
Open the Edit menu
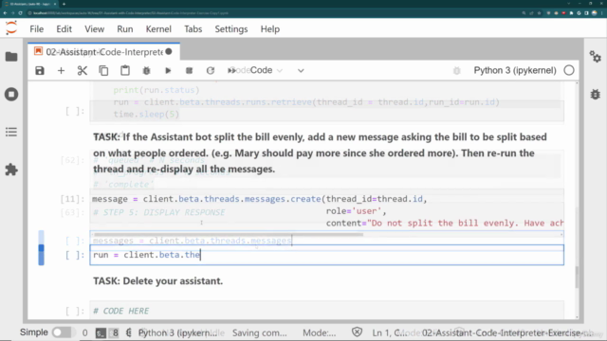pos(64,29)
